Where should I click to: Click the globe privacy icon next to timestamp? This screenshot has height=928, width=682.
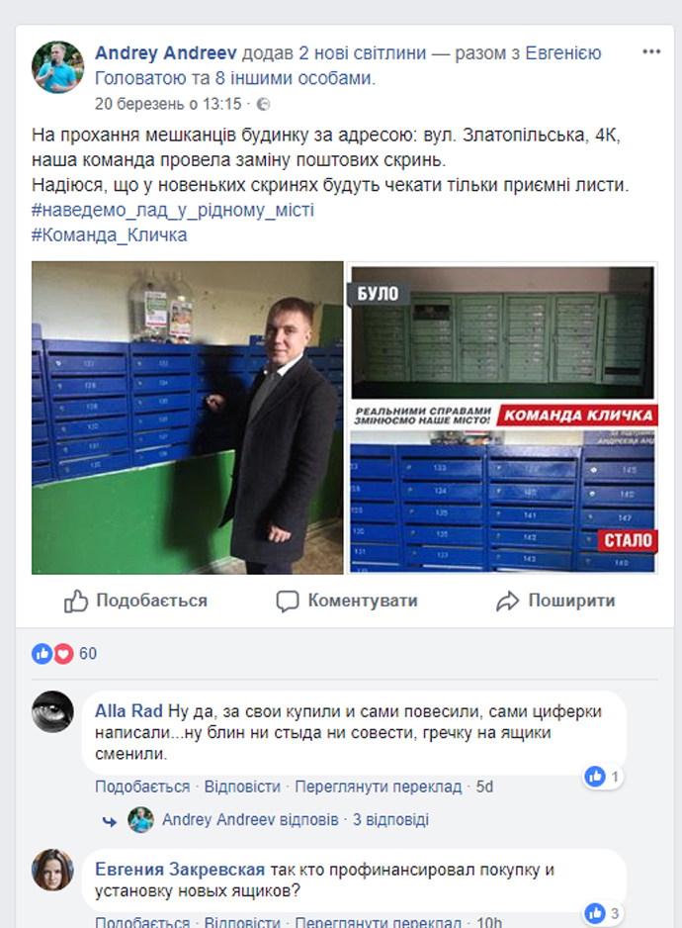click(x=264, y=105)
